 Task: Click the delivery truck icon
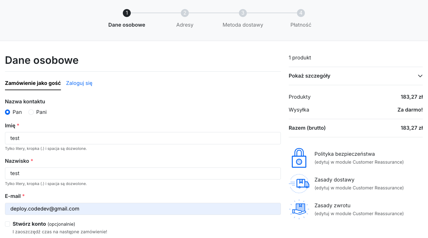(x=299, y=184)
